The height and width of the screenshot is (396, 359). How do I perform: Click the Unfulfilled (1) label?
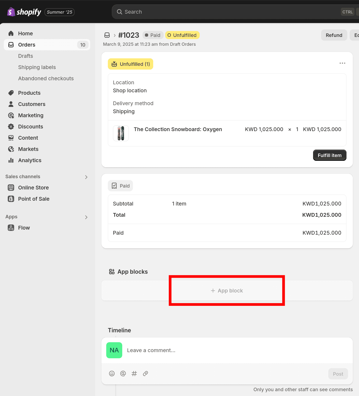pos(131,64)
